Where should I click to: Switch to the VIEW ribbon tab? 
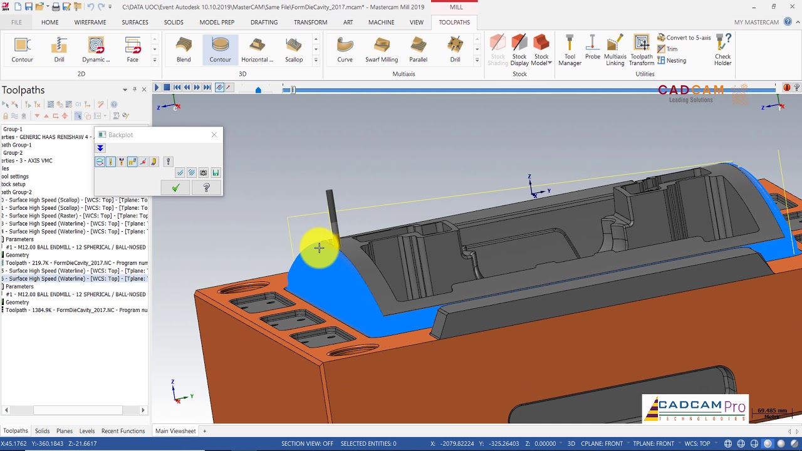417,22
